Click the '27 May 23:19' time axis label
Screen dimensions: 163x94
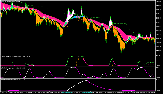(53, 92)
